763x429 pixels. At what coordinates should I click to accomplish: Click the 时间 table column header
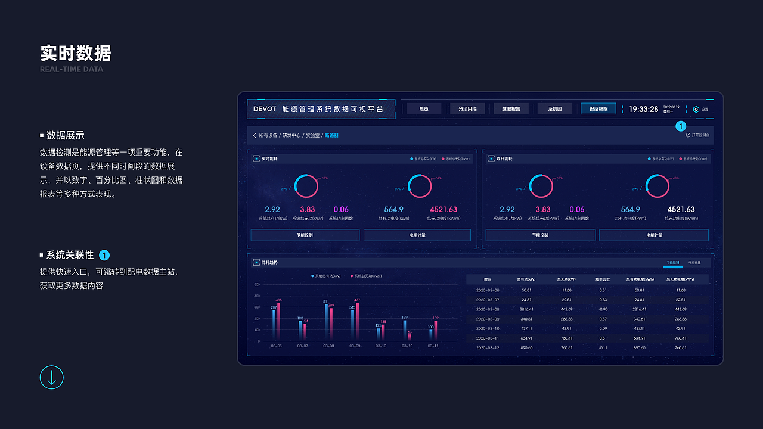[x=488, y=279]
